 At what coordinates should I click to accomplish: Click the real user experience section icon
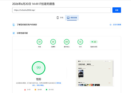click(14, 25)
